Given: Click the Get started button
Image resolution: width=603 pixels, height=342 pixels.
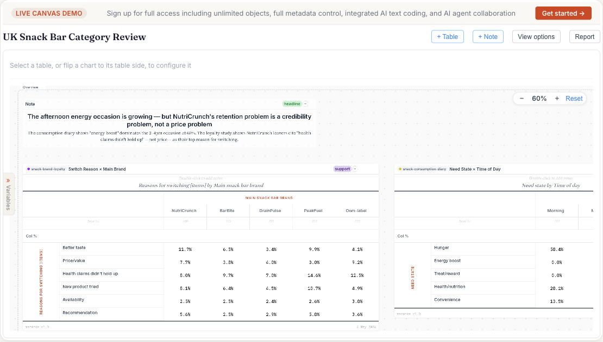Looking at the screenshot, I should click(x=563, y=14).
